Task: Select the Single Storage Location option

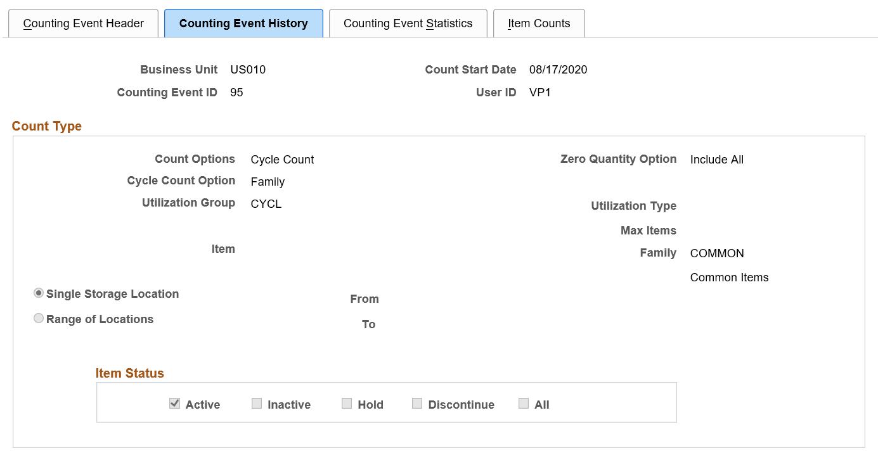Action: [x=39, y=293]
